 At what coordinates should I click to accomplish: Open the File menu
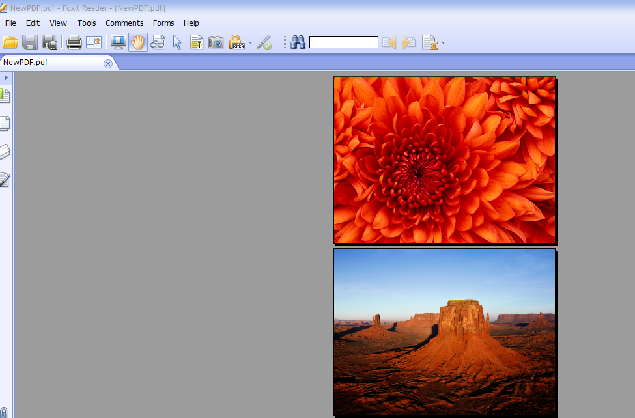tap(10, 23)
